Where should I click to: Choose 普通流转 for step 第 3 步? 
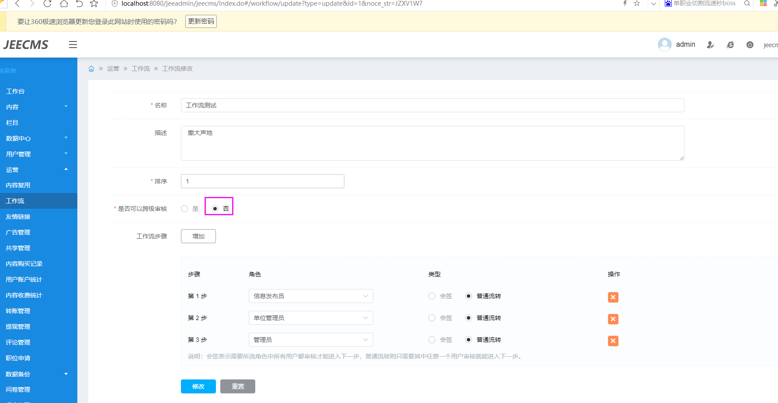[469, 340]
